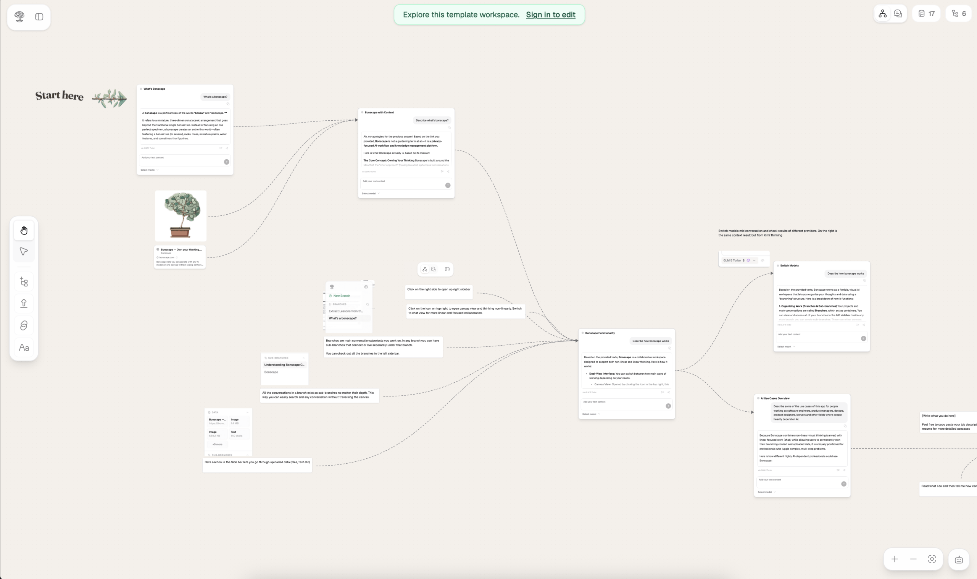
Task: Select the "[Write what you do here]" note
Action: pyautogui.click(x=948, y=422)
